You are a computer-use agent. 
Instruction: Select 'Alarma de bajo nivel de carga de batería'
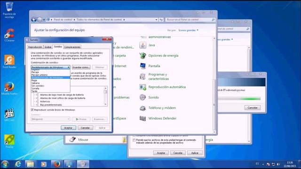click(62, 95)
